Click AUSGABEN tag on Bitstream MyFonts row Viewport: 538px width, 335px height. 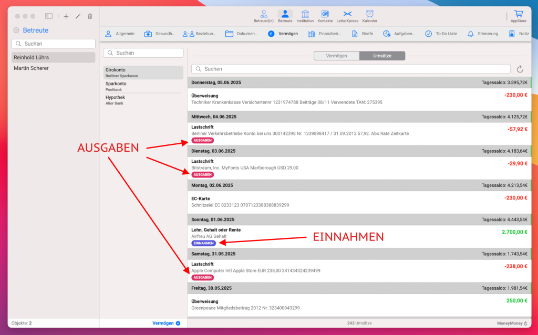[202, 174]
